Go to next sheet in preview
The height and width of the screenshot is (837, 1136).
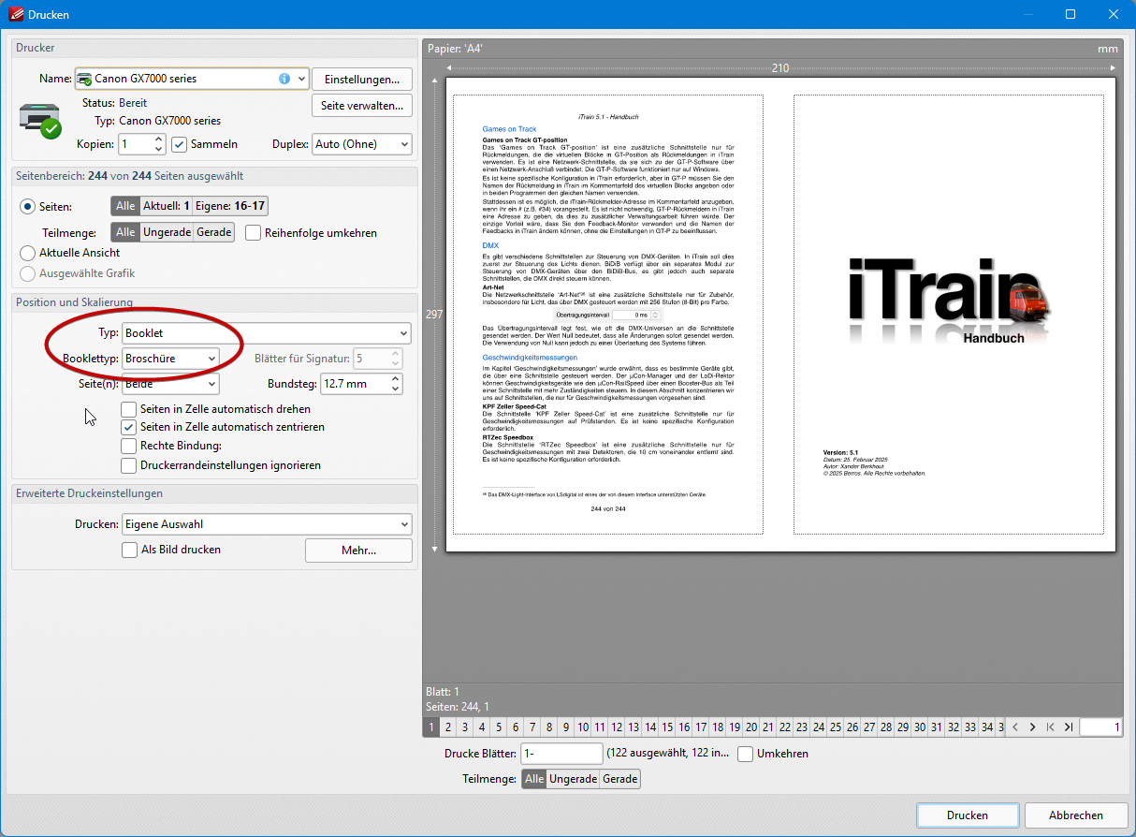pos(1032,727)
